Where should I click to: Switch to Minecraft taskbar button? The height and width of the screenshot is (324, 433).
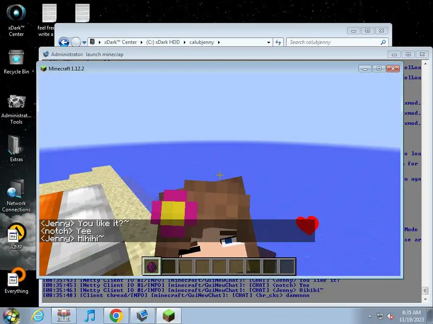(x=168, y=315)
